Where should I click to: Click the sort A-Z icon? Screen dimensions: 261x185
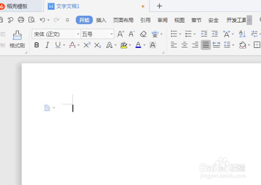pyautogui.click(x=242, y=34)
